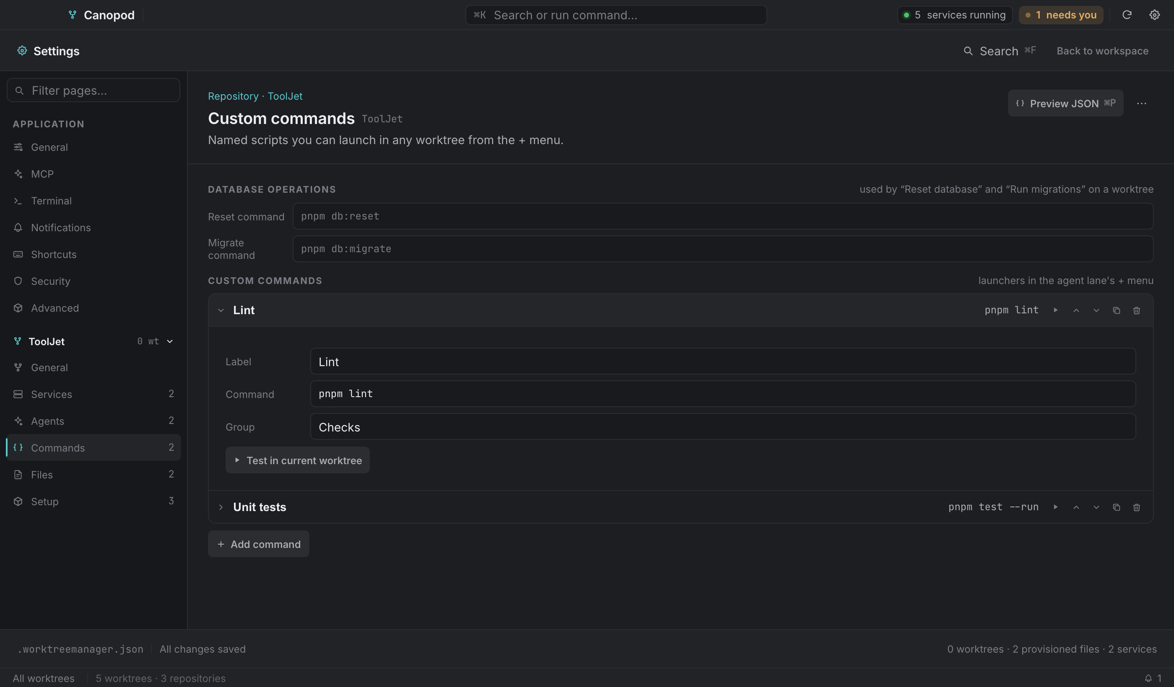Duplicate the Lint command
1174x687 pixels.
click(1116, 310)
